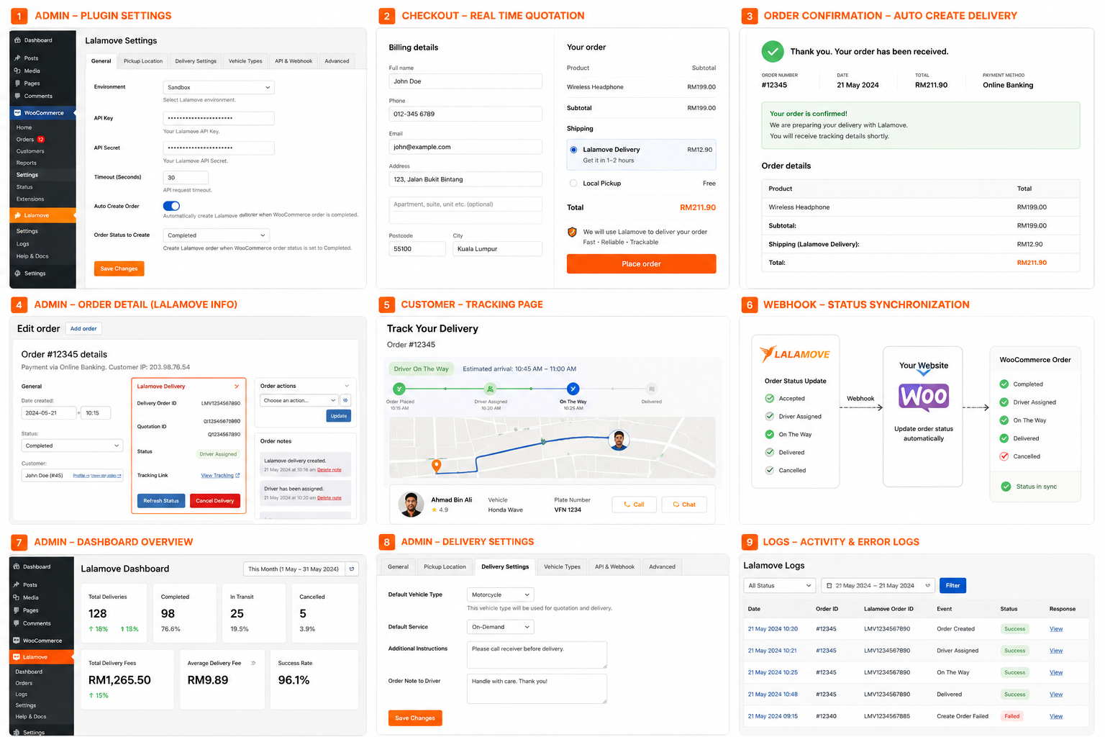The image size is (1105, 737).
Task: Open Environment Sandbox dropdown
Action: pos(219,87)
